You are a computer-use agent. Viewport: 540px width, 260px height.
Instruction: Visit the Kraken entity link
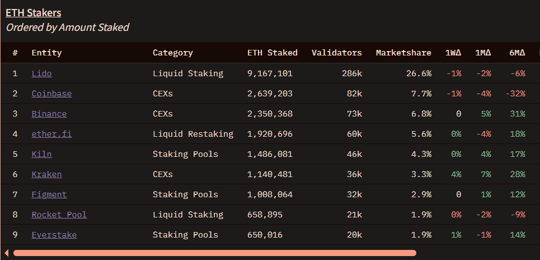[x=46, y=174]
